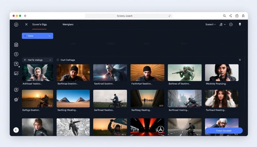
Task: Dismiss the panel with the X close icon
Action: [x=240, y=60]
